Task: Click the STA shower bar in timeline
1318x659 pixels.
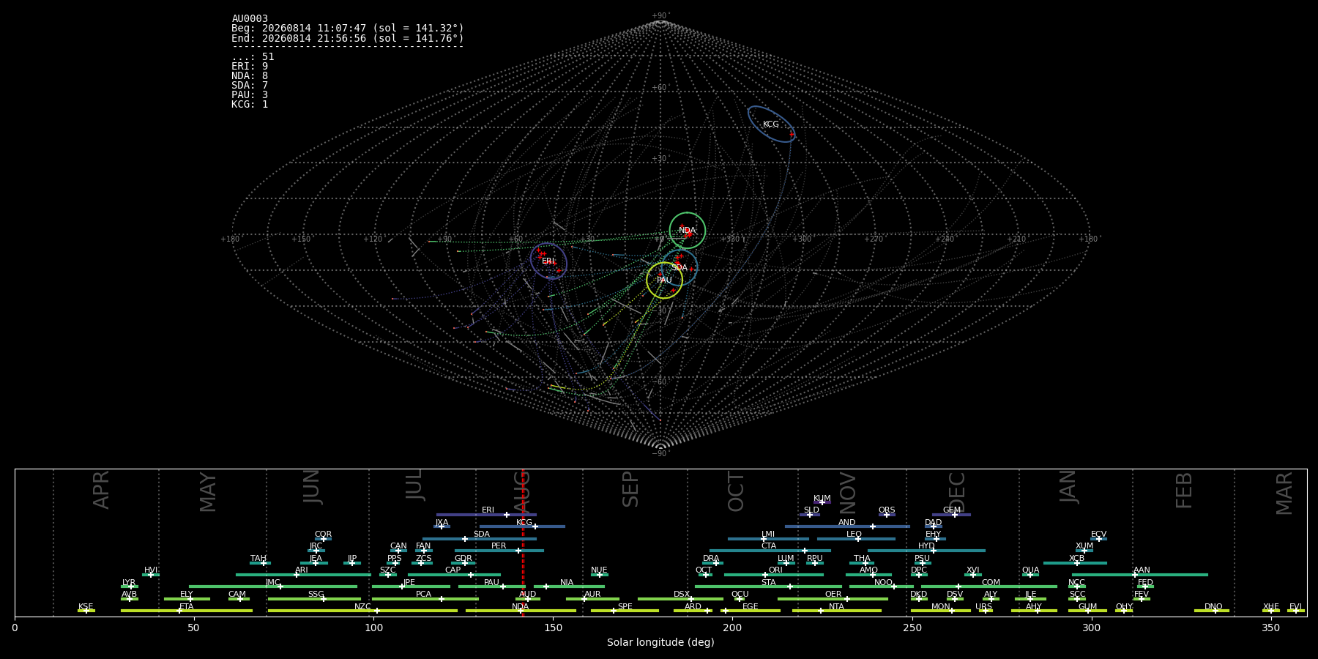Action: [x=769, y=587]
